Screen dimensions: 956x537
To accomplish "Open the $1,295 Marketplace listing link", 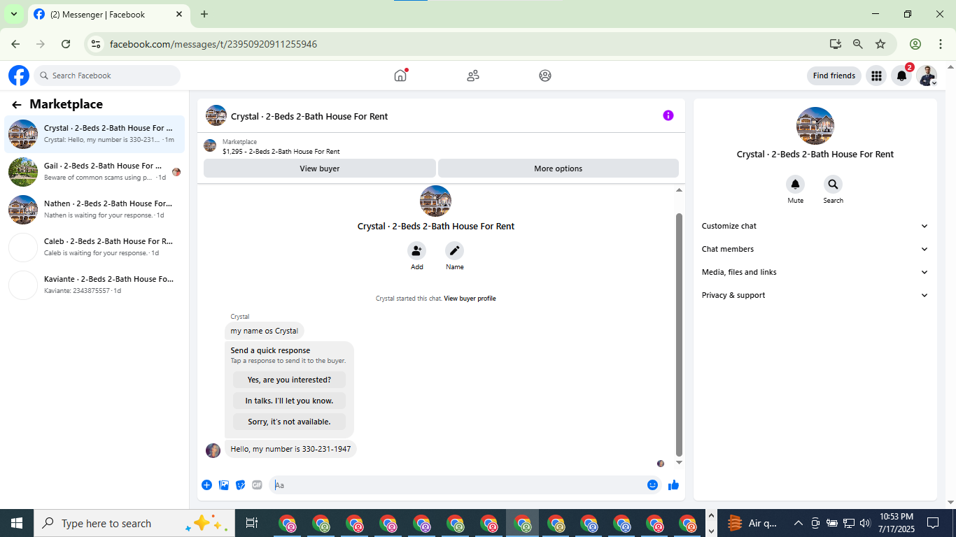I will (x=281, y=151).
